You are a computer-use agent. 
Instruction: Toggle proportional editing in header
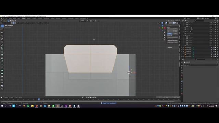[x=96, y=20]
